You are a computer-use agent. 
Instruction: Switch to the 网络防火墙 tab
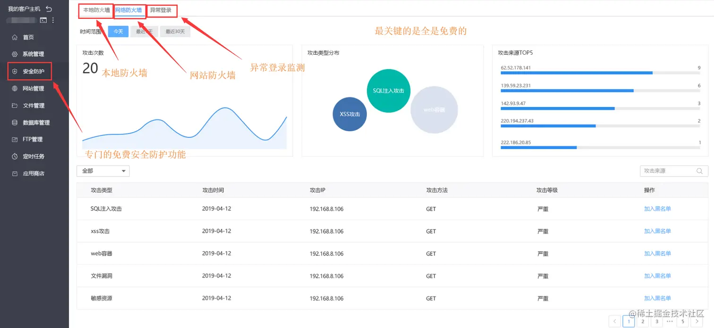point(128,10)
